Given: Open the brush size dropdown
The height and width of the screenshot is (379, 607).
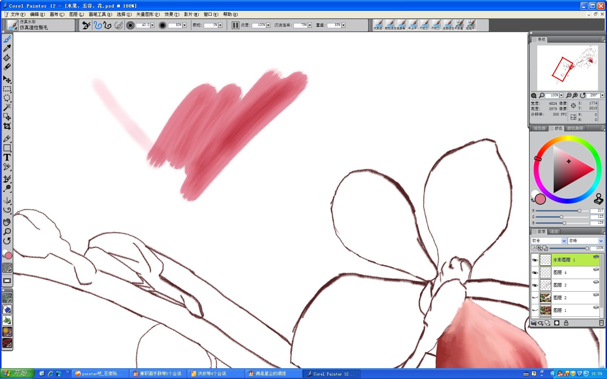Looking at the screenshot, I should point(152,25).
